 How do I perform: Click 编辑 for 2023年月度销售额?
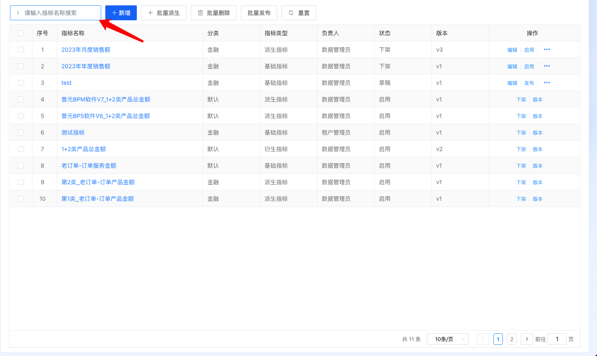coord(512,50)
